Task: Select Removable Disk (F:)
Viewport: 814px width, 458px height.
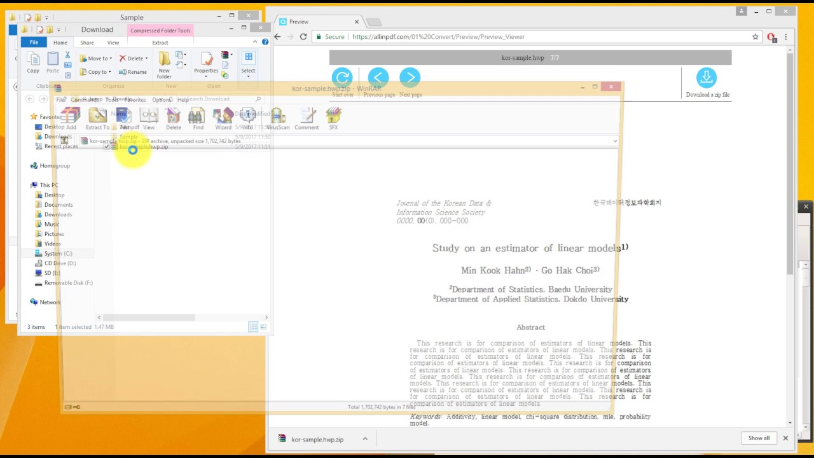Action: 68,282
